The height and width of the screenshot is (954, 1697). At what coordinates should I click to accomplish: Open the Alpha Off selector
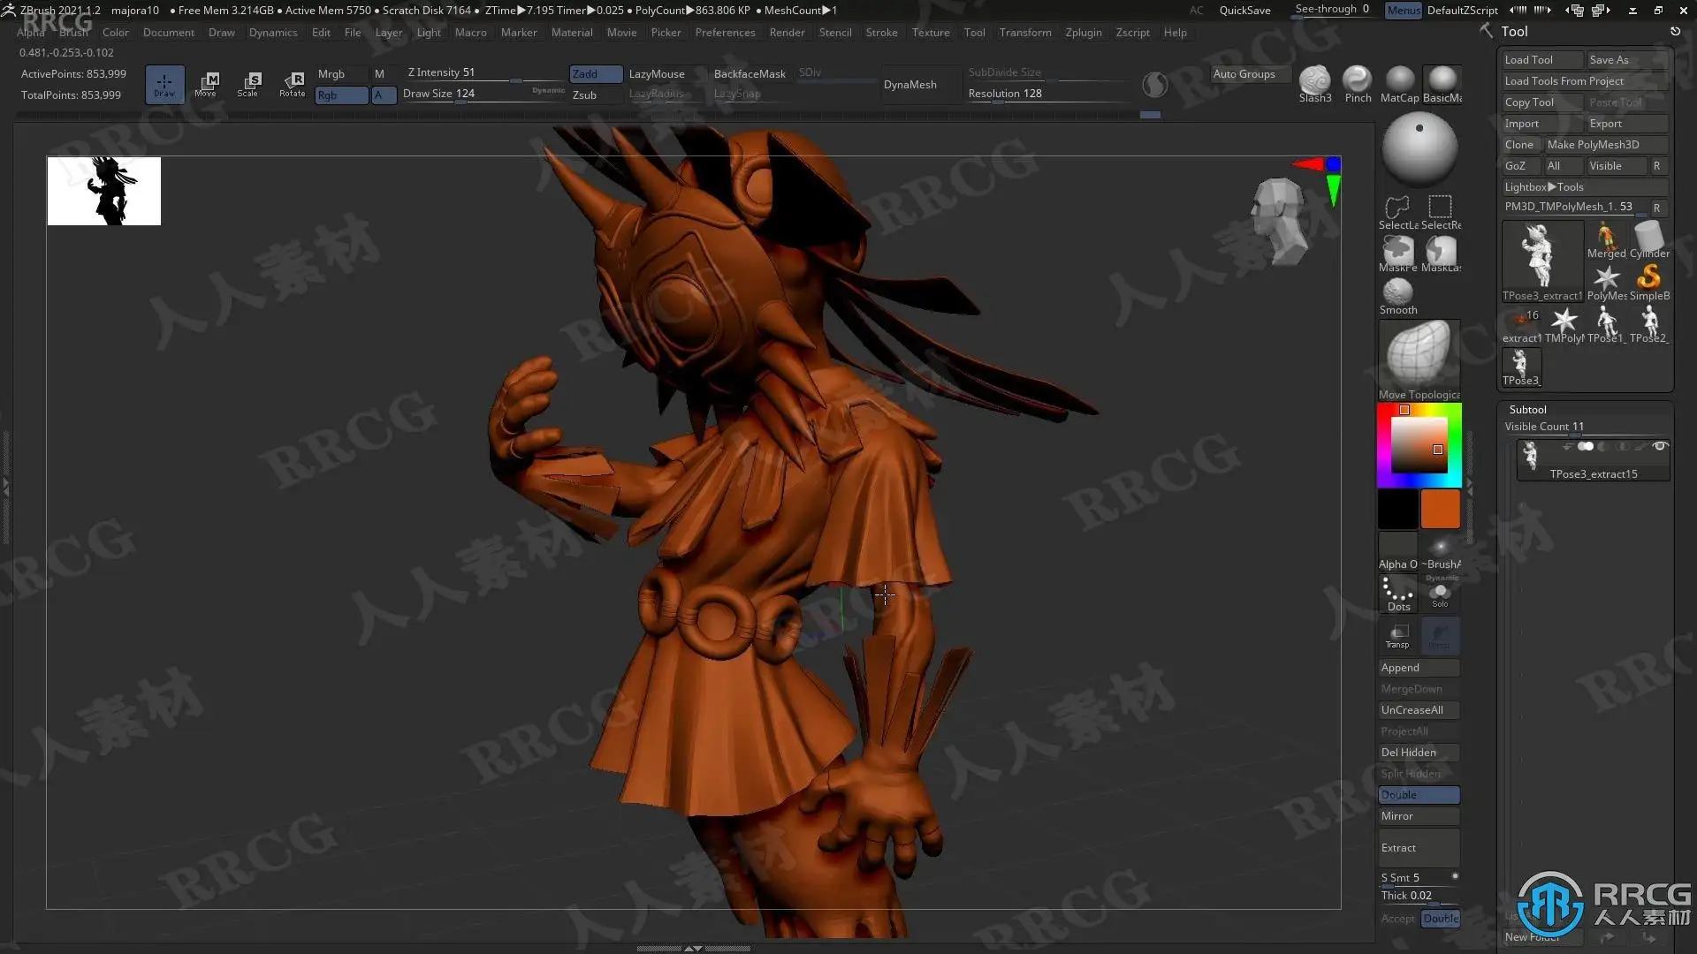(x=1397, y=552)
